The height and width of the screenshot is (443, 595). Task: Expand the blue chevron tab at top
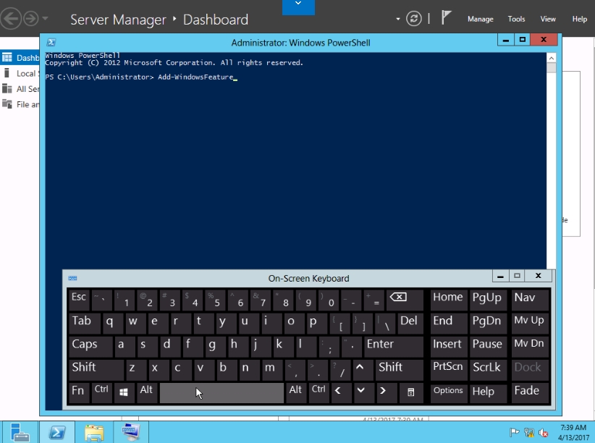[298, 7]
